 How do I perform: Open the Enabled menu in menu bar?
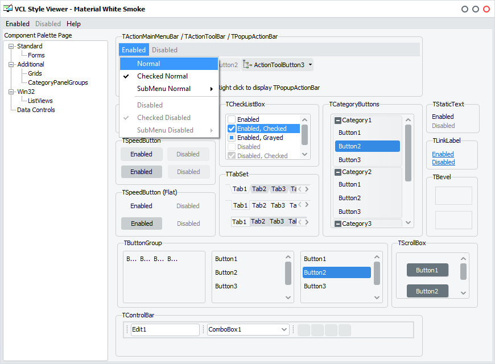pos(18,24)
